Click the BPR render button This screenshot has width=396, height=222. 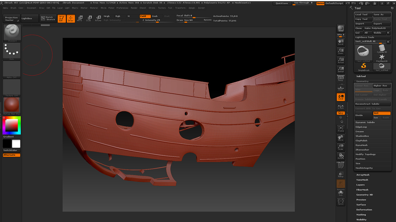(341, 28)
